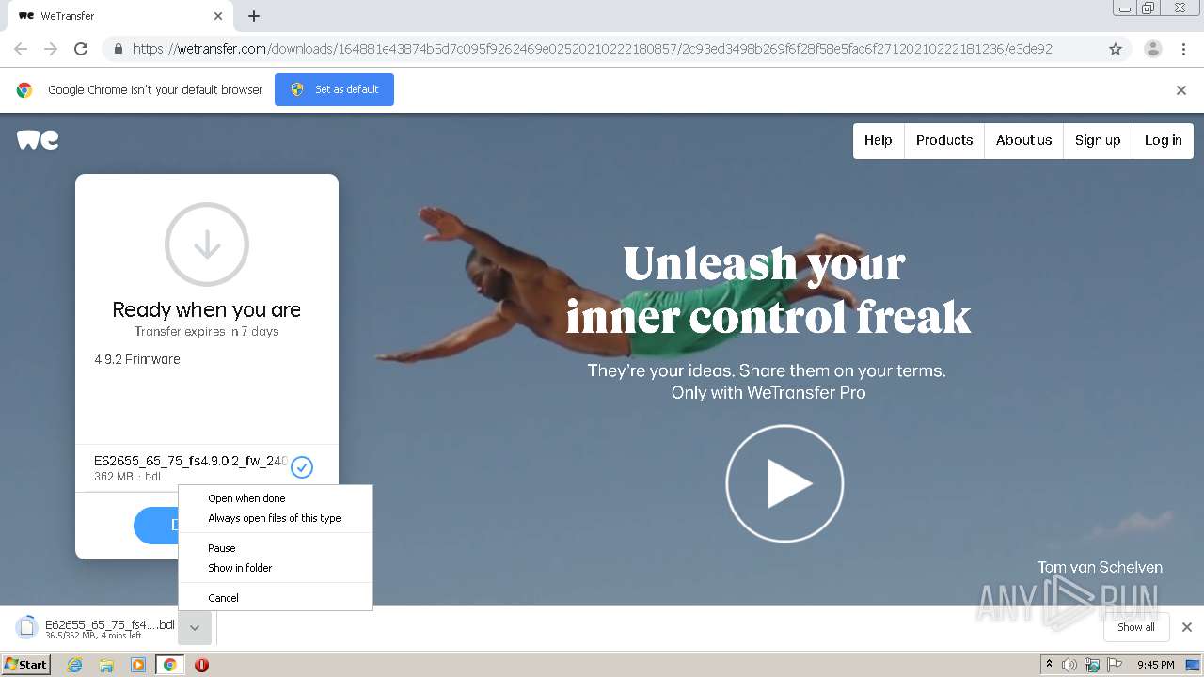
Task: Click the Action Center flag icon
Action: [x=1115, y=665]
